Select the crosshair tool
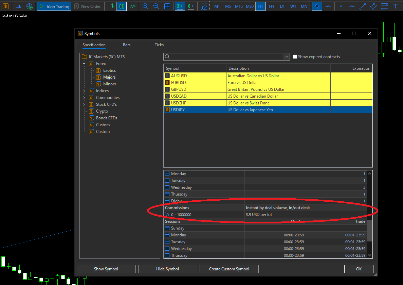The image size is (403, 285). 328,6
